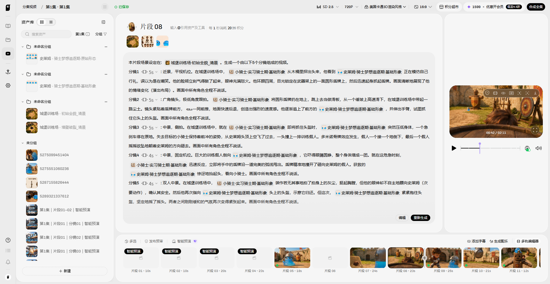The height and width of the screenshot is (284, 550).
Task: Collapse the 未分组 section
Action: pos(23,143)
